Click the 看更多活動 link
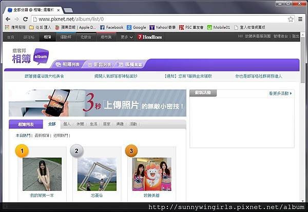 coord(280,93)
